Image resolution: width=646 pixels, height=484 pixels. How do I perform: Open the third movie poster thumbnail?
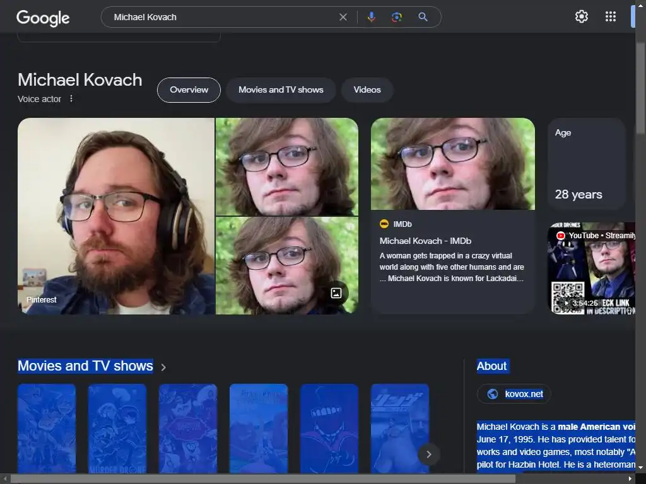(x=188, y=429)
